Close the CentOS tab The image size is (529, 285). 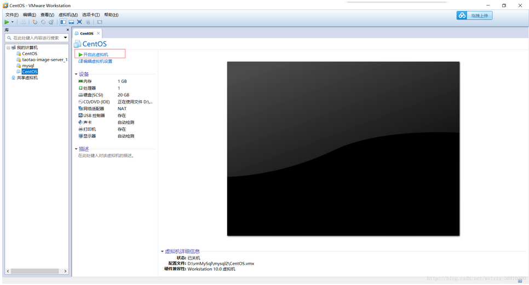(99, 33)
